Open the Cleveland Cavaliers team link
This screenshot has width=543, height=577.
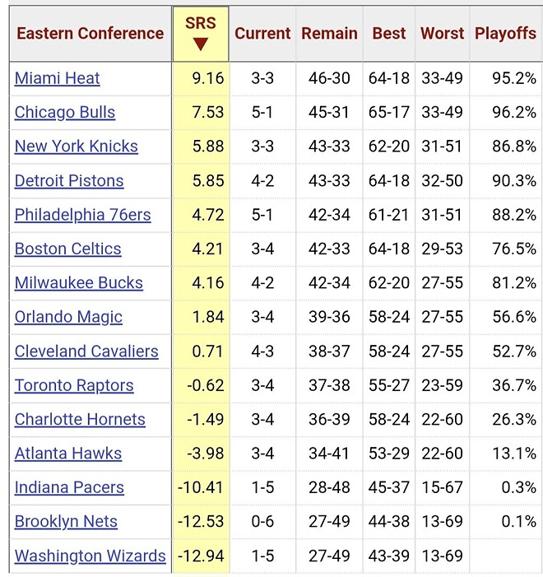tap(86, 351)
